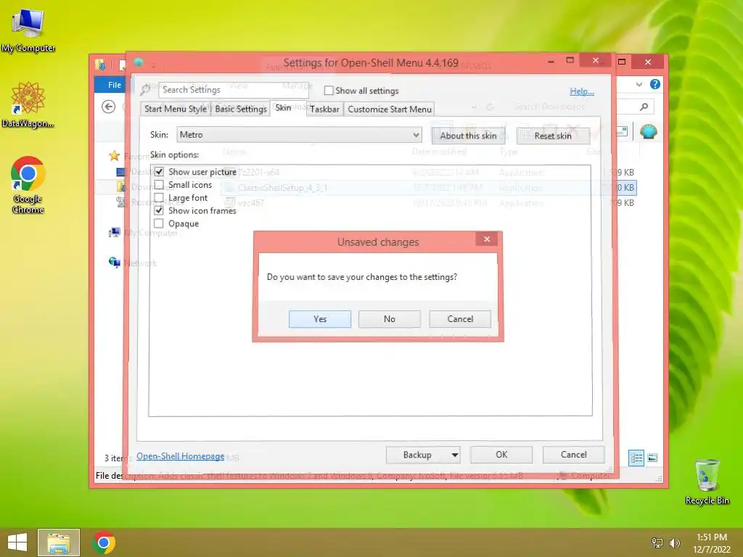This screenshot has width=743, height=557.
Task: Enable Small icons skin option
Action: click(x=159, y=185)
